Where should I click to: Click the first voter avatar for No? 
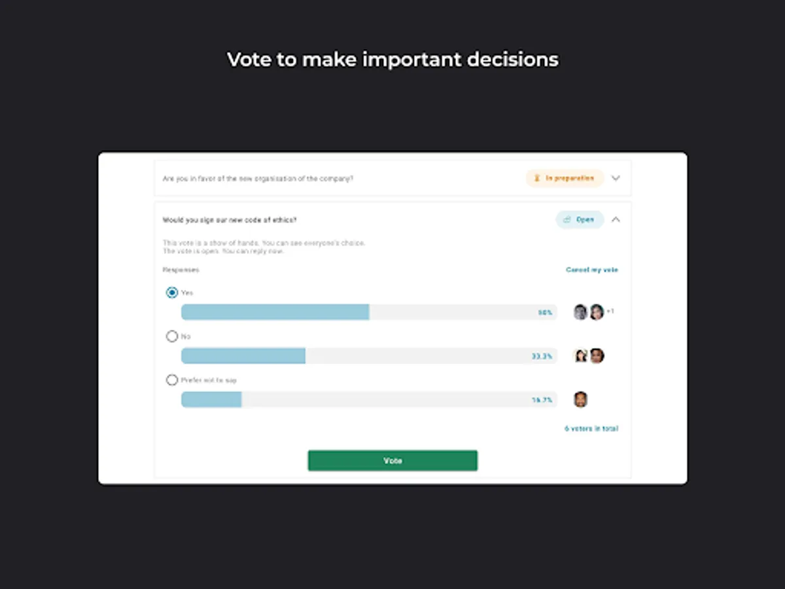[x=580, y=356]
